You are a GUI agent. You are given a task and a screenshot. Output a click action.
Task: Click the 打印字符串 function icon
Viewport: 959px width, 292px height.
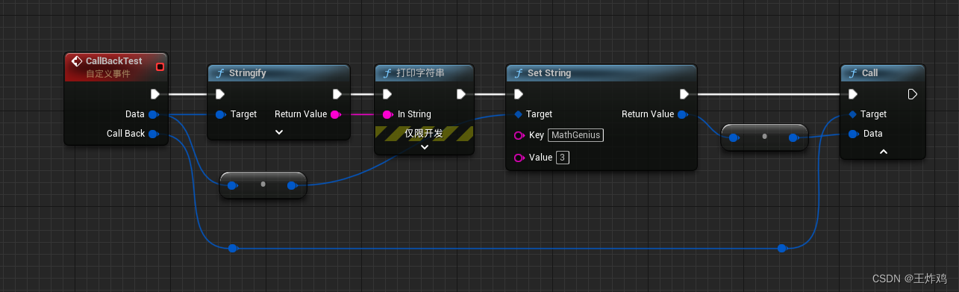coord(387,73)
